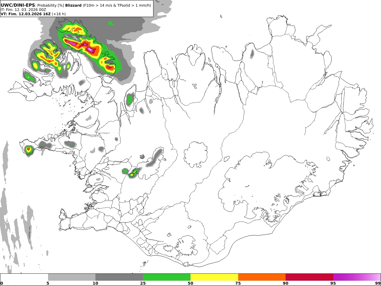Image resolution: width=381 pixels, height=286 pixels.
Task: Click the '50' legend tick label
Action: (190, 283)
